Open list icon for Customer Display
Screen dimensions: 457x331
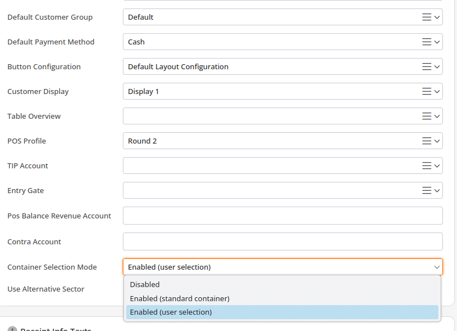[x=427, y=91]
